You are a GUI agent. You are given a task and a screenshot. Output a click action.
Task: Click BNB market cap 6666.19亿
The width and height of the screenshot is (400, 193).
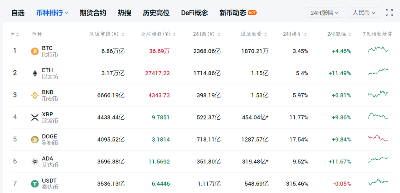coord(111,96)
